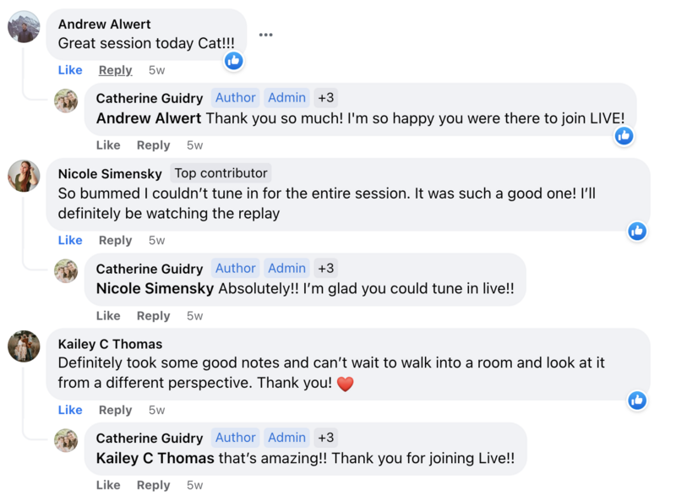
Task: Open Andrew Alwert's profile picture
Action: pos(25,27)
